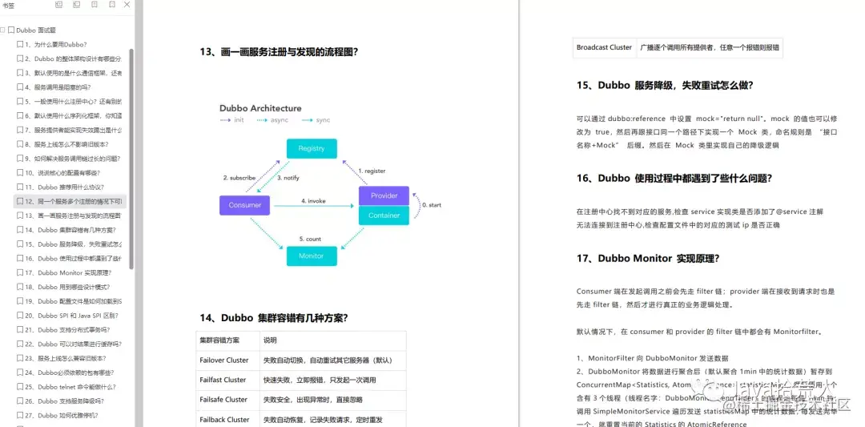Jump to bookmark 17、Dubbo Monitor 实现原理?
The width and height of the screenshot is (865, 427).
tap(70, 272)
